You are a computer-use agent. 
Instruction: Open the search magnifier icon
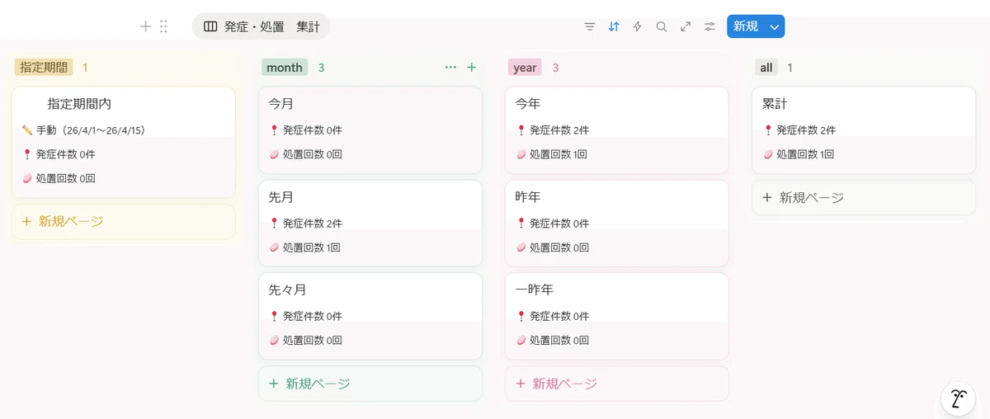661,26
